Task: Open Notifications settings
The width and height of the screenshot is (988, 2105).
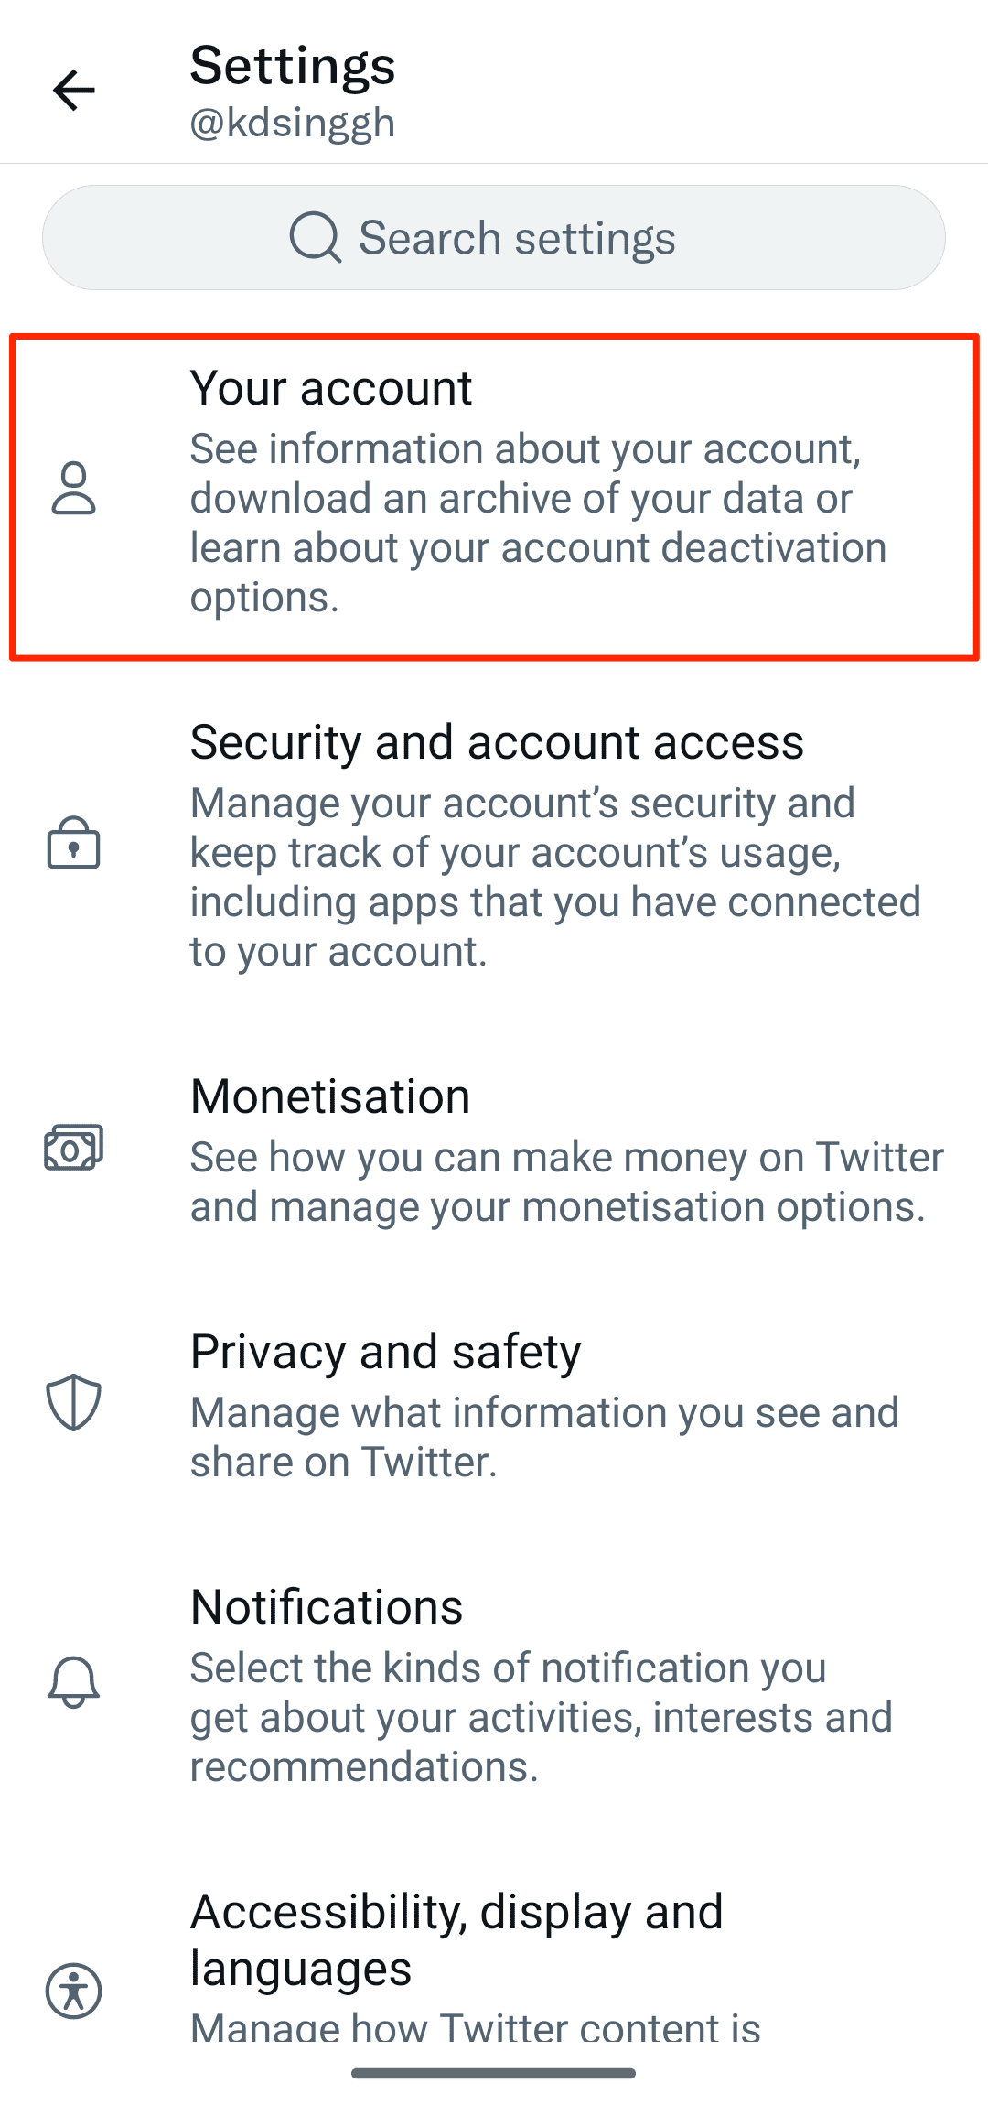Action: point(327,1607)
